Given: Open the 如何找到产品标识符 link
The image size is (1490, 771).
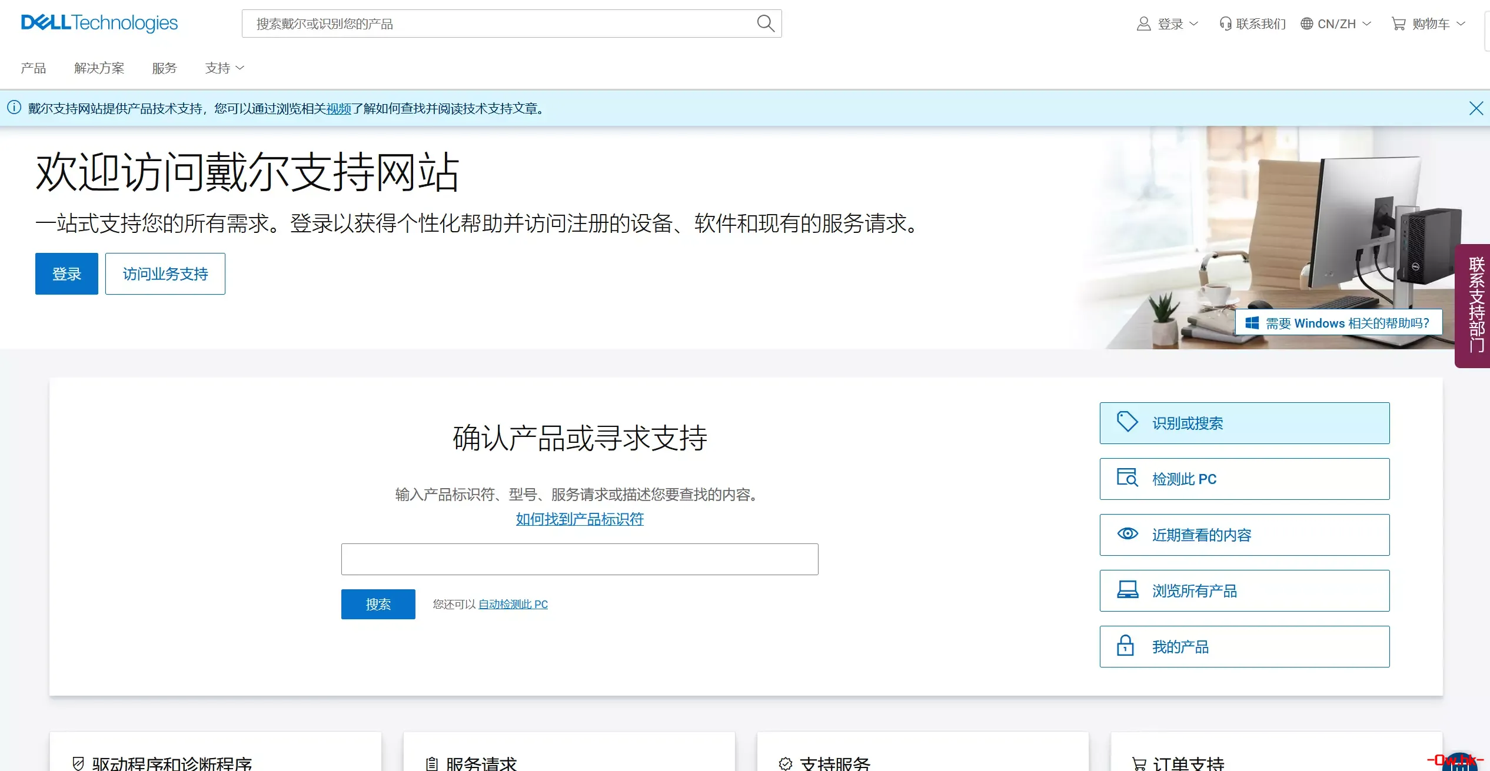Looking at the screenshot, I should pyautogui.click(x=579, y=519).
